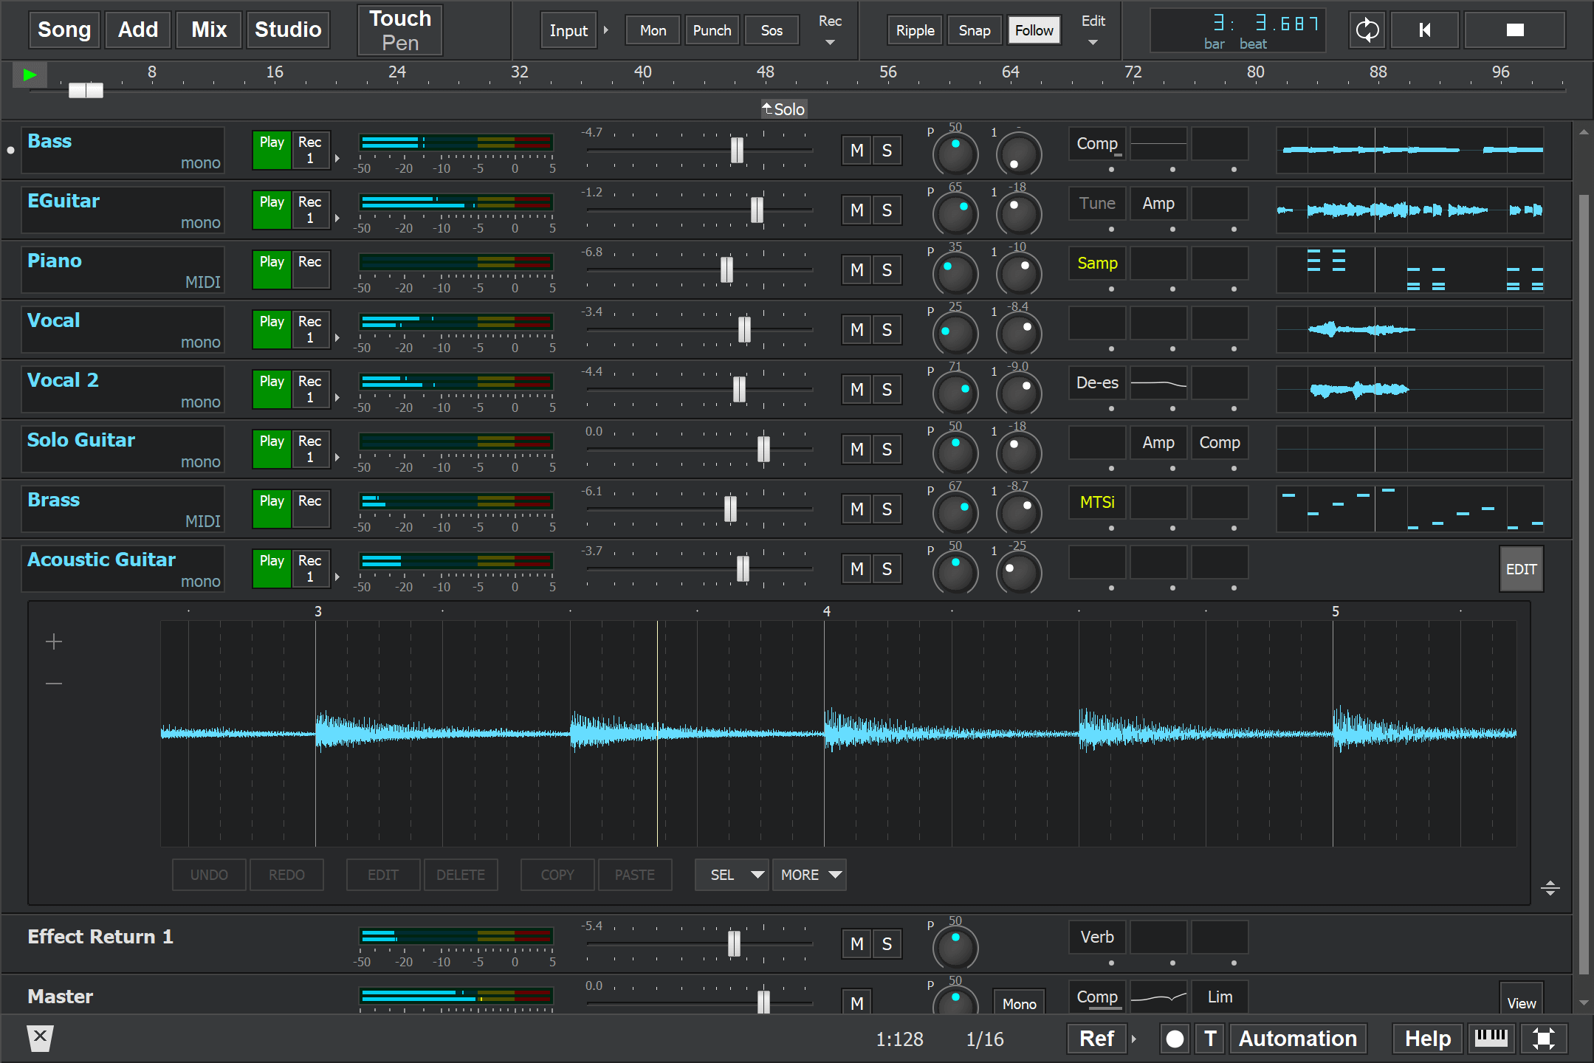Toggle the Follow button off

point(1034,30)
